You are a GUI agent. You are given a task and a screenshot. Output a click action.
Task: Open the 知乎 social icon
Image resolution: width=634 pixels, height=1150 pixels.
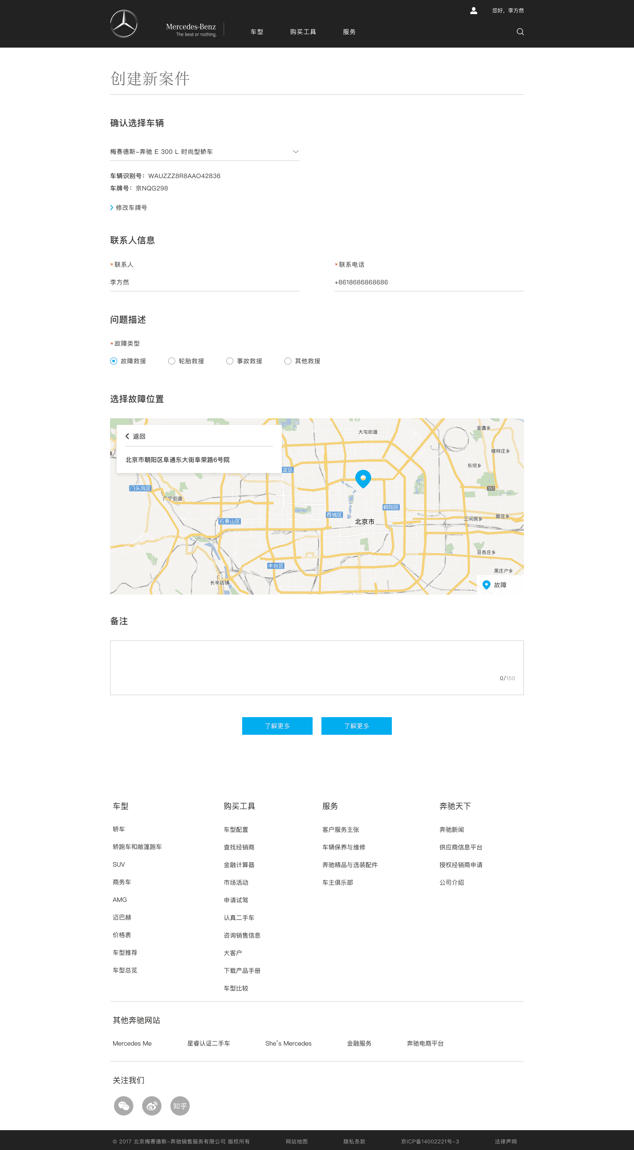pyautogui.click(x=180, y=1105)
